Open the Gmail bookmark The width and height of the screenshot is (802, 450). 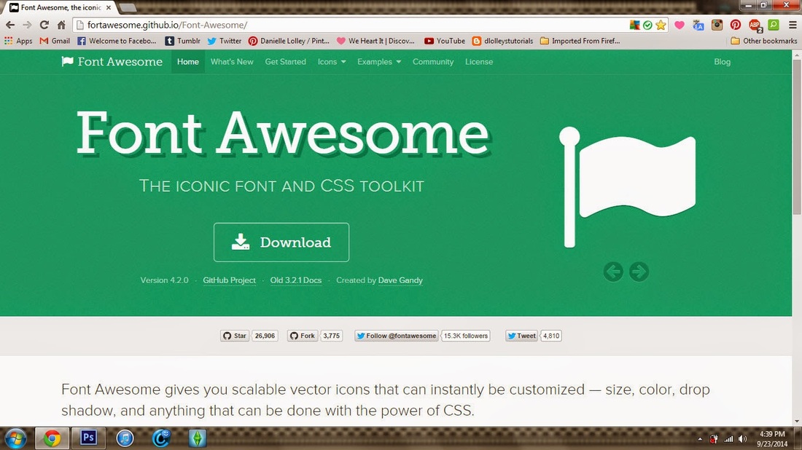[55, 41]
